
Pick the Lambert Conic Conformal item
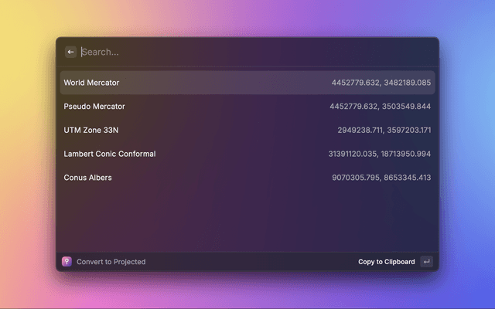(110, 154)
